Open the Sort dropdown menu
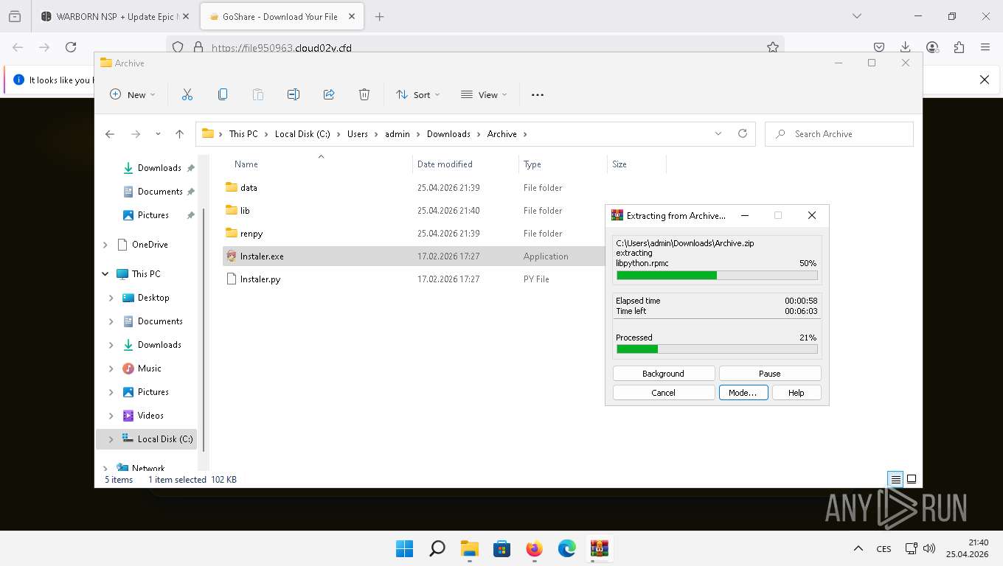This screenshot has width=1003, height=566. (x=418, y=94)
